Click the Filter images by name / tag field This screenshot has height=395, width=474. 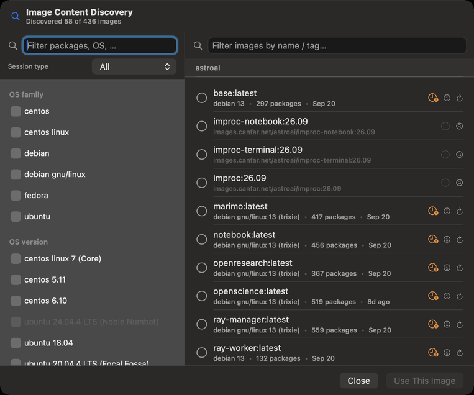tap(337, 45)
